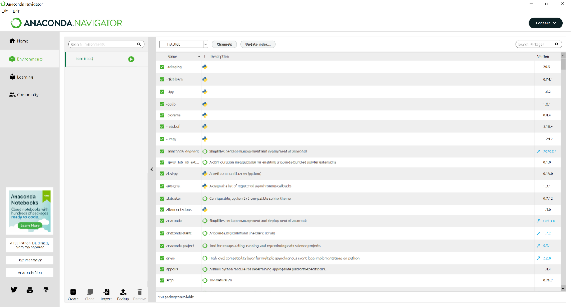Click the Version column header
The width and height of the screenshot is (572, 307).
coord(543,57)
